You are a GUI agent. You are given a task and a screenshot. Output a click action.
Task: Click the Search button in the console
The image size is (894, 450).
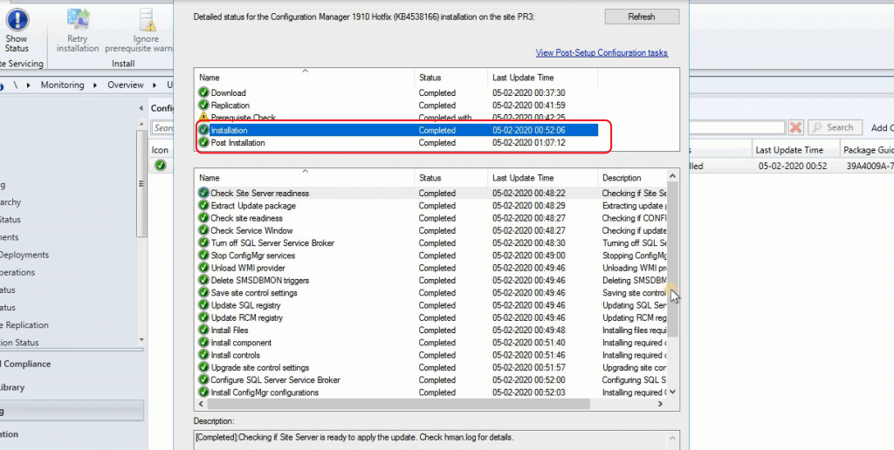tap(834, 127)
